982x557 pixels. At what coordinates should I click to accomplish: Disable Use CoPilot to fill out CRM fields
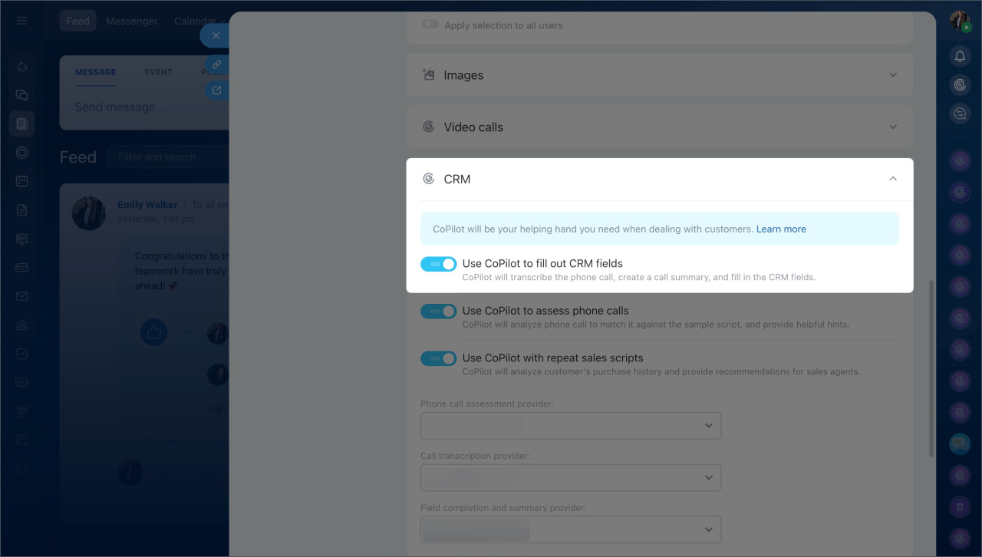(438, 264)
